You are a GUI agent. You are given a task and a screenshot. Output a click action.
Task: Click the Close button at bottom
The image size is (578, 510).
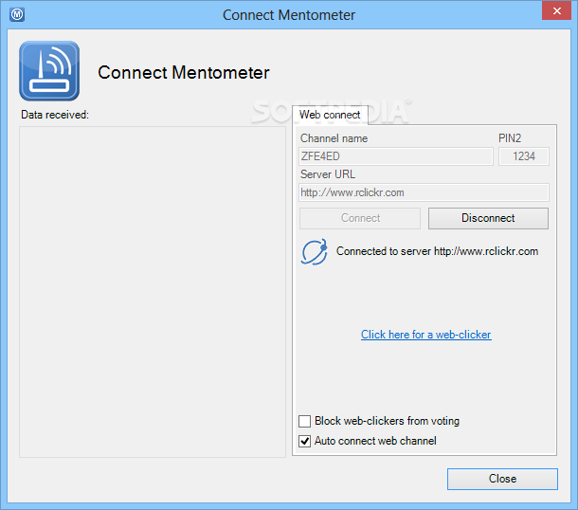click(x=502, y=479)
